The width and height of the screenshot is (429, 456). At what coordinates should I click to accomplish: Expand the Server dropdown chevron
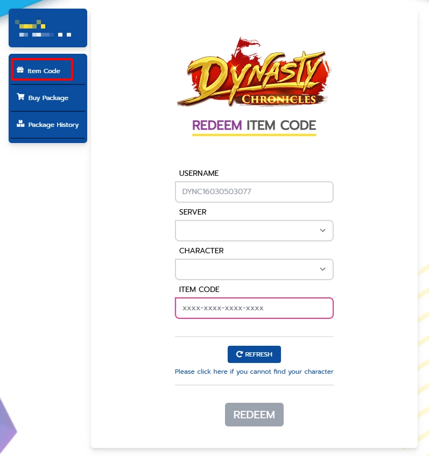[322, 230]
